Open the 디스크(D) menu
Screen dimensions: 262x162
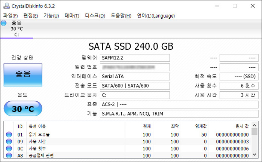(95, 16)
